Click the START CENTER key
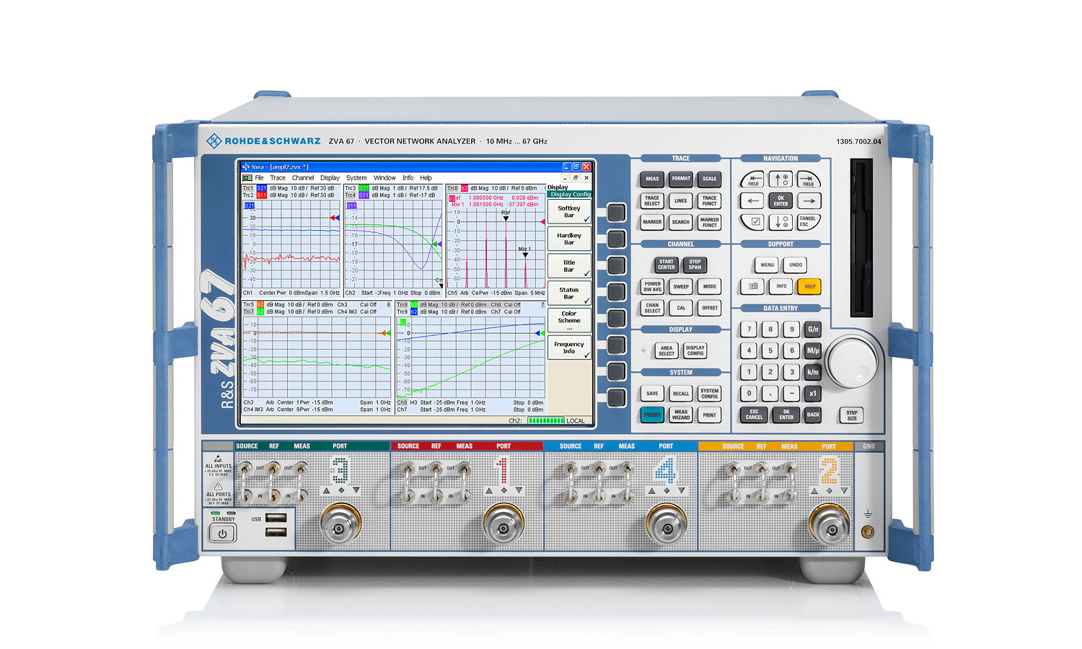The image size is (1082, 649). [x=667, y=265]
